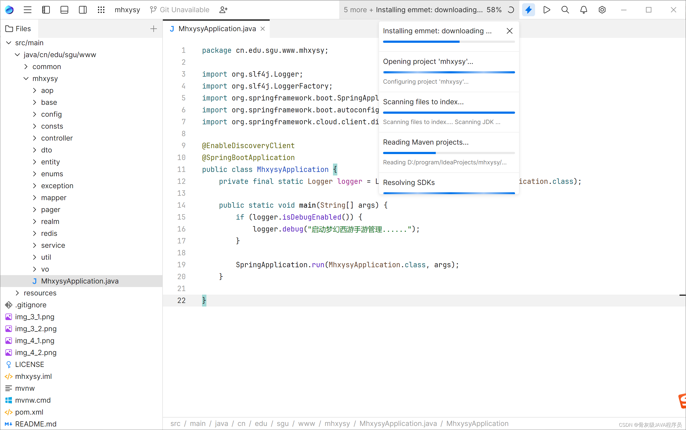The image size is (686, 430).
Task: Click the Settings gear icon
Action: [x=602, y=10]
